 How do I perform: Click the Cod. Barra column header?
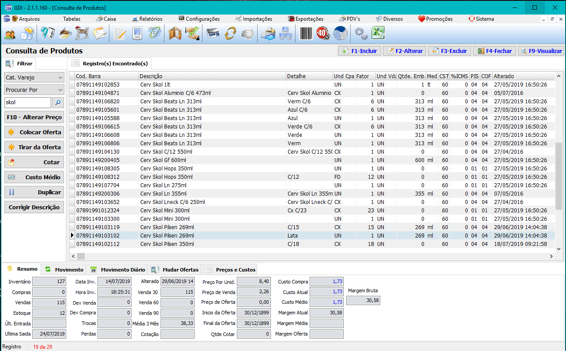click(107, 76)
